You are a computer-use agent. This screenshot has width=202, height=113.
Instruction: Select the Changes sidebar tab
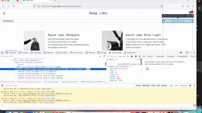point(170,56)
